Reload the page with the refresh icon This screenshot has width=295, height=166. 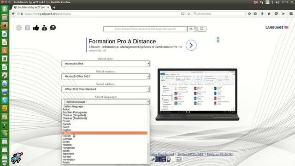click(189, 14)
